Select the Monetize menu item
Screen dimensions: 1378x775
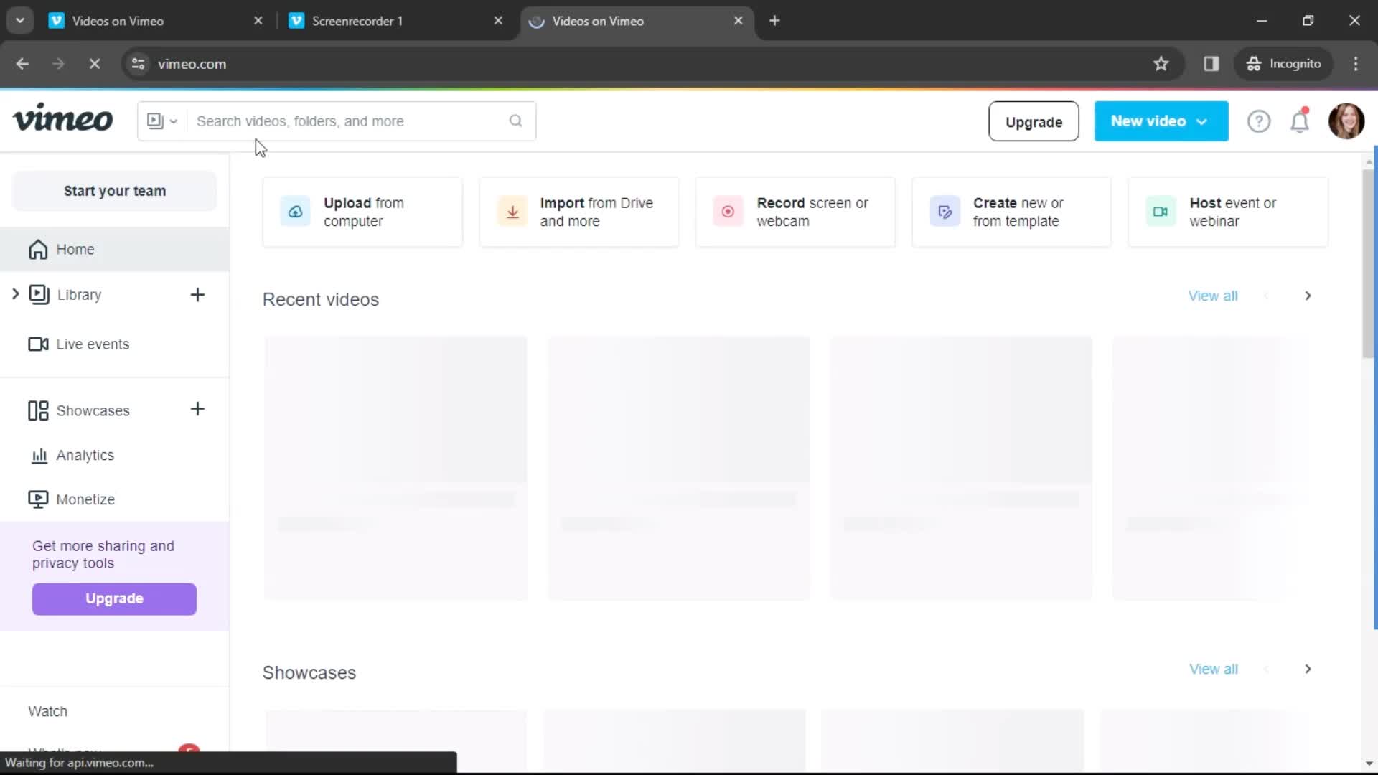[x=86, y=499]
